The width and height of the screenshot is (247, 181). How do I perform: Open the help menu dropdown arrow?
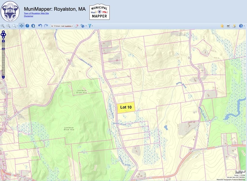pyautogui.click(x=244, y=26)
